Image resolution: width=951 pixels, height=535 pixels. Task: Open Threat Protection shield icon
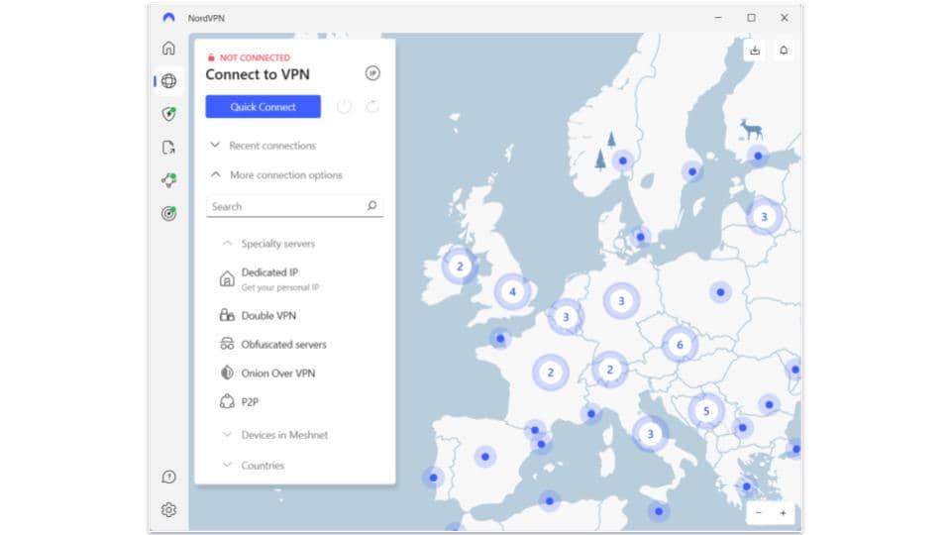[x=168, y=114]
